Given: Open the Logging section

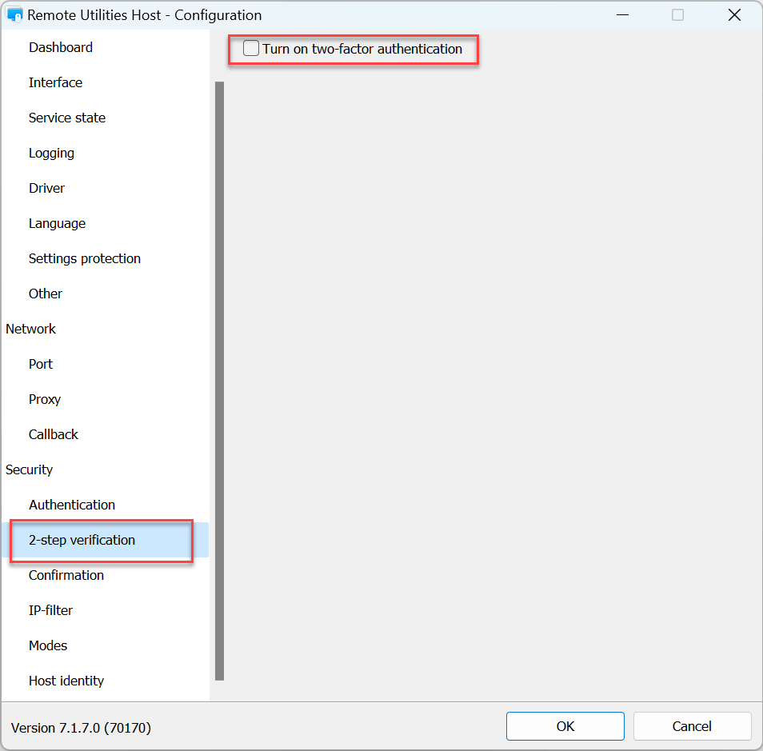Looking at the screenshot, I should pyautogui.click(x=51, y=153).
